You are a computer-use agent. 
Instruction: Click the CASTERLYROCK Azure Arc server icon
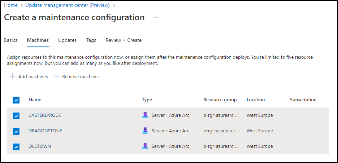coord(145,115)
